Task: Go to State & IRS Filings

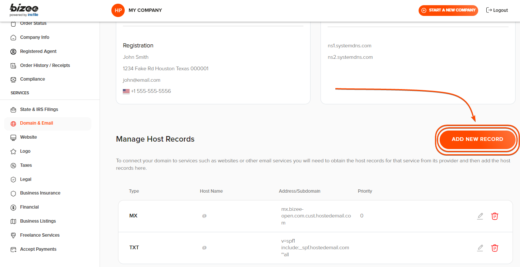Action: (x=39, y=109)
